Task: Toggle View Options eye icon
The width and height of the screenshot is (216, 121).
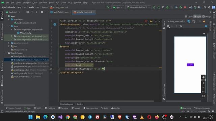Action: coord(168,26)
